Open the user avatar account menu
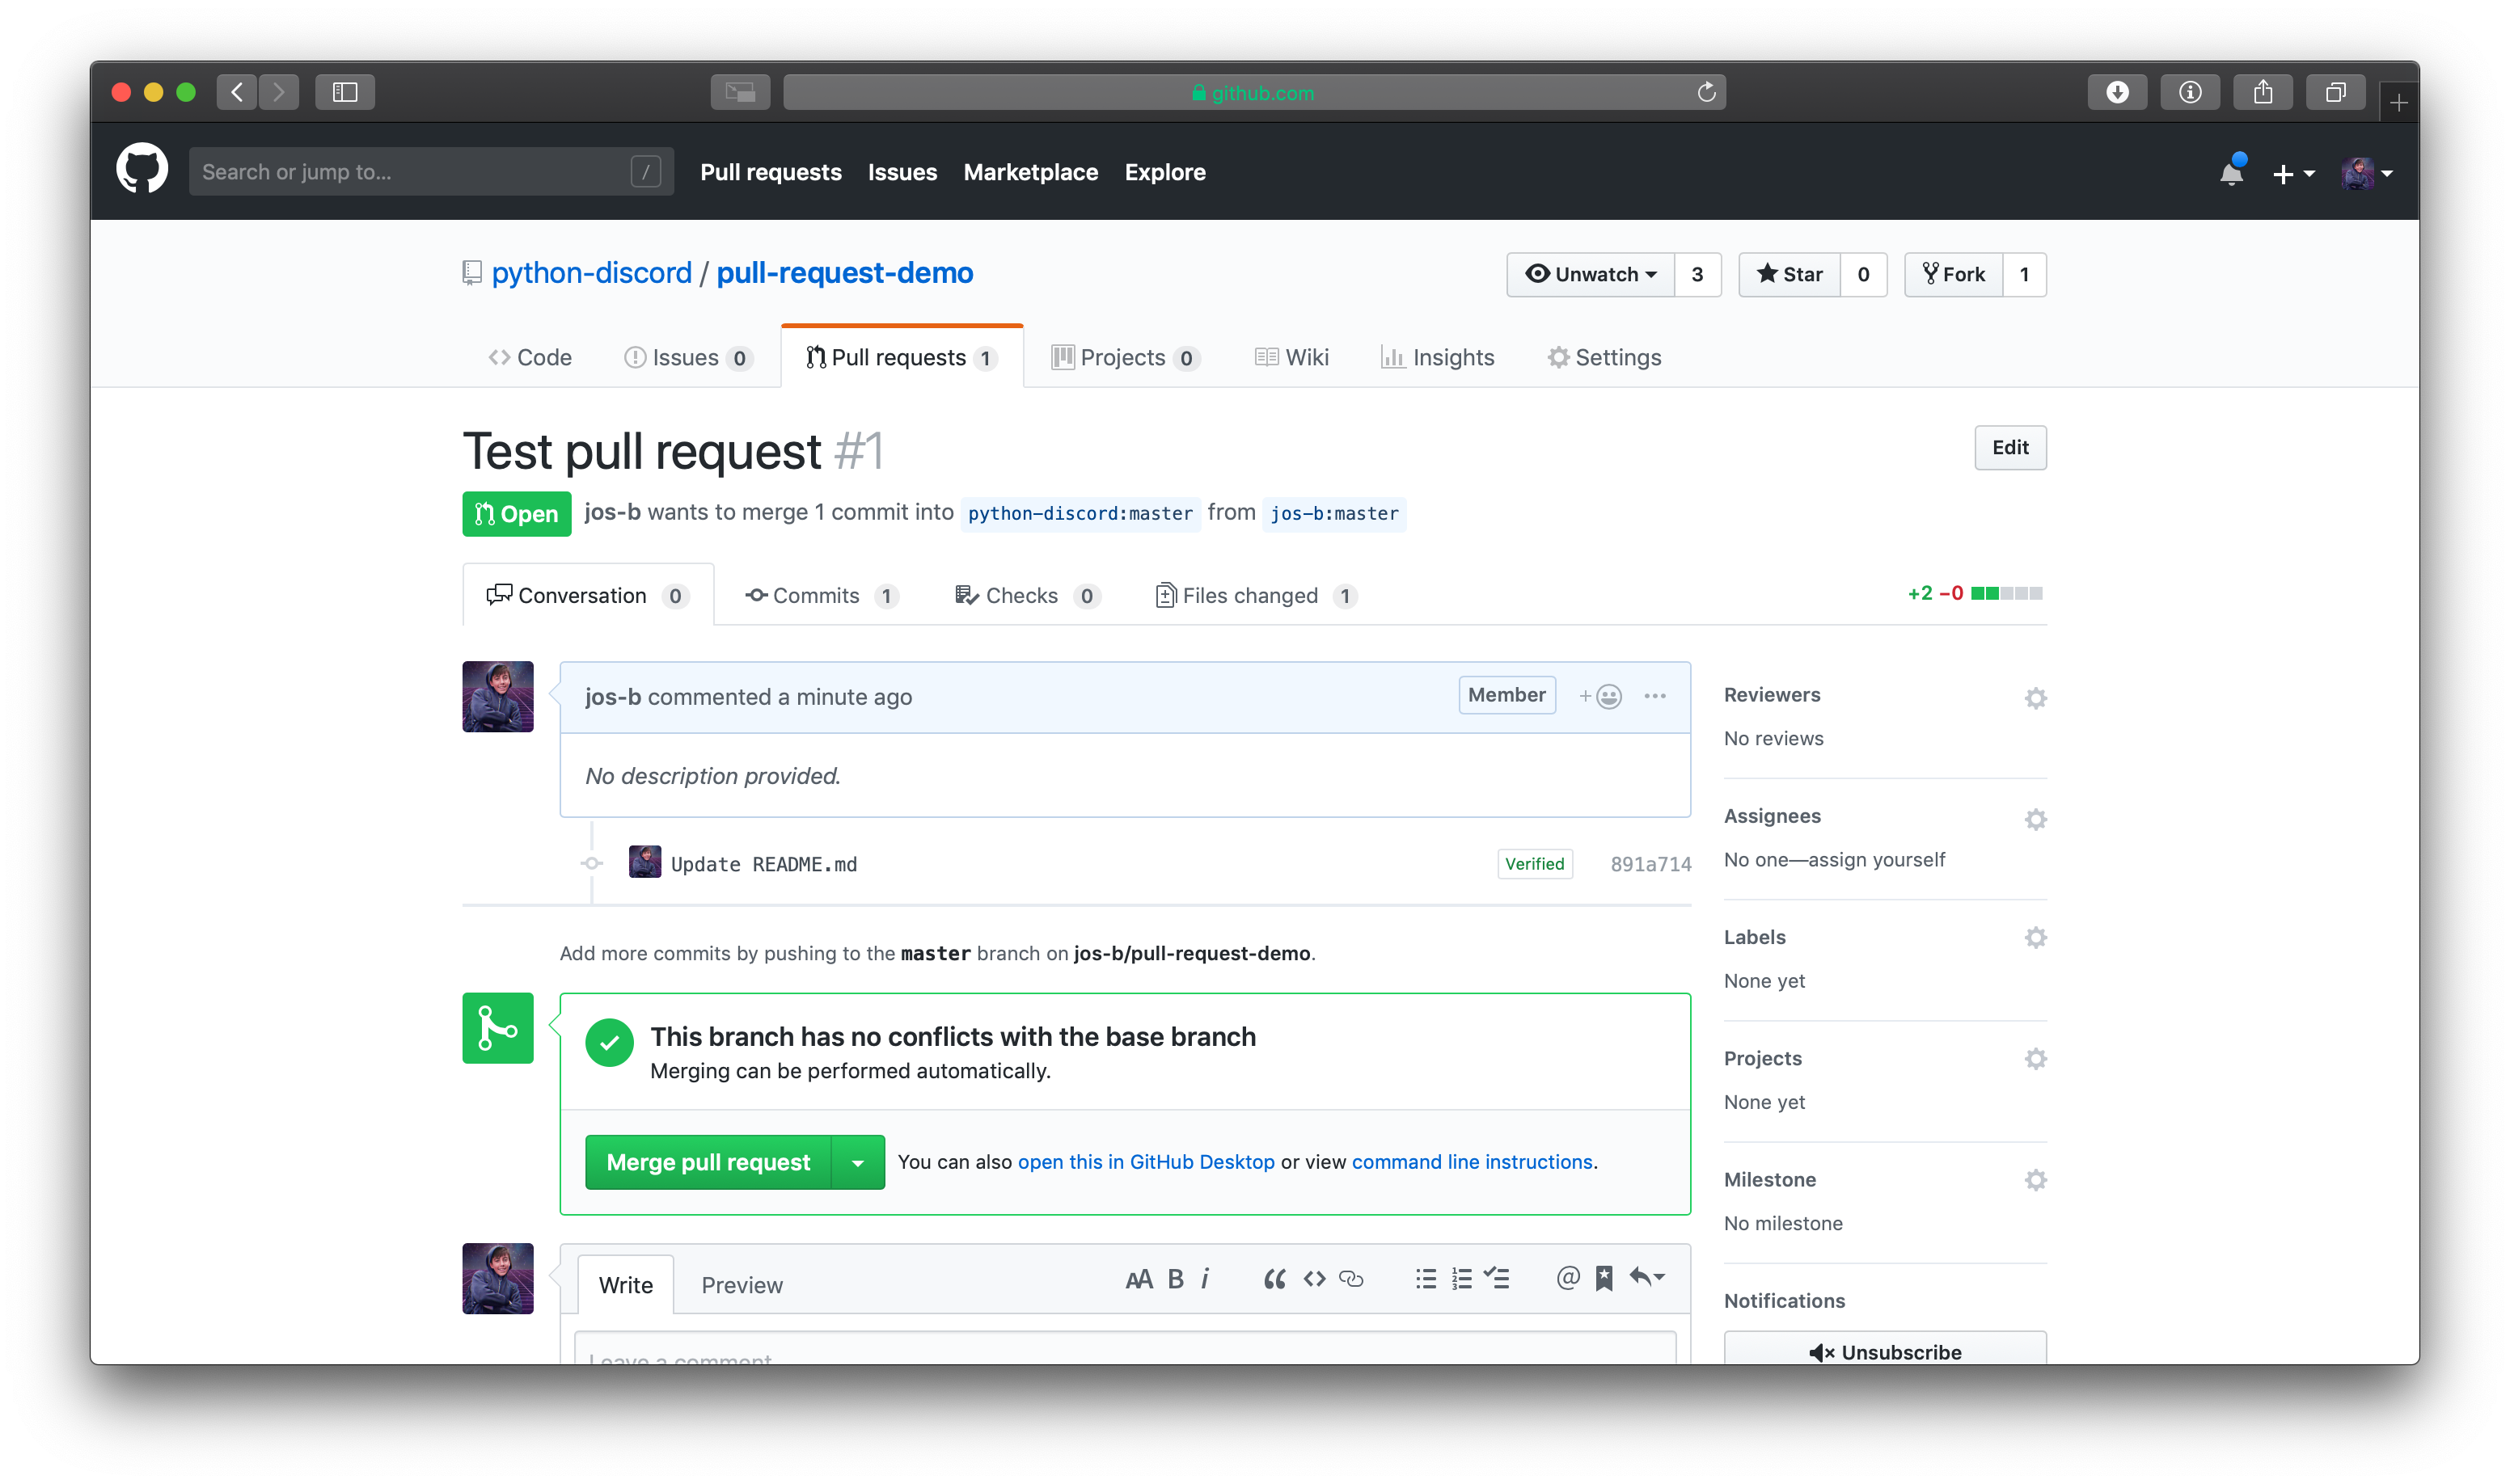The height and width of the screenshot is (1484, 2510). point(2366,173)
